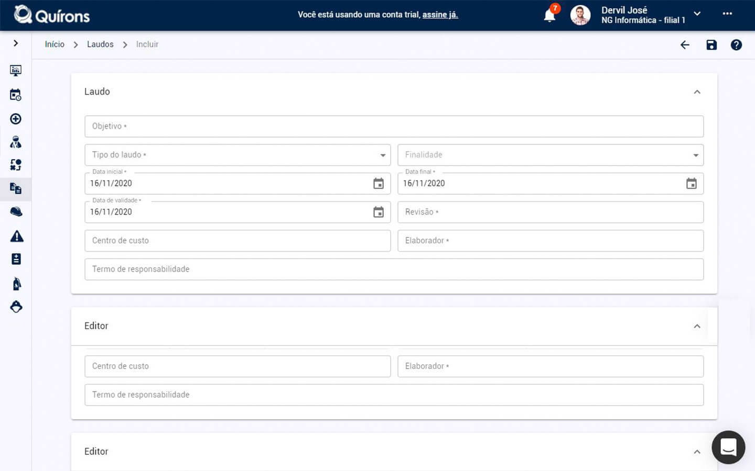755x471 pixels.
Task: Collapse the Laudo section
Action: pos(697,92)
